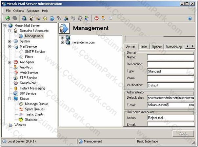
Task: Click Basic Interface in status bar
Action: coord(148,141)
